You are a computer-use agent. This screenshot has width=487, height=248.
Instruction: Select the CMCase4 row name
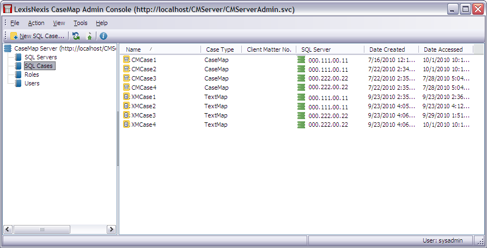144,88
